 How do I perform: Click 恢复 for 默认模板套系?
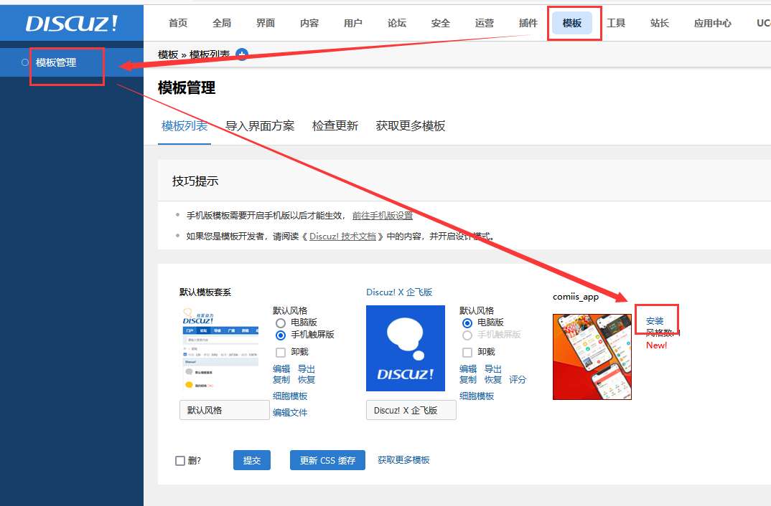coord(307,379)
